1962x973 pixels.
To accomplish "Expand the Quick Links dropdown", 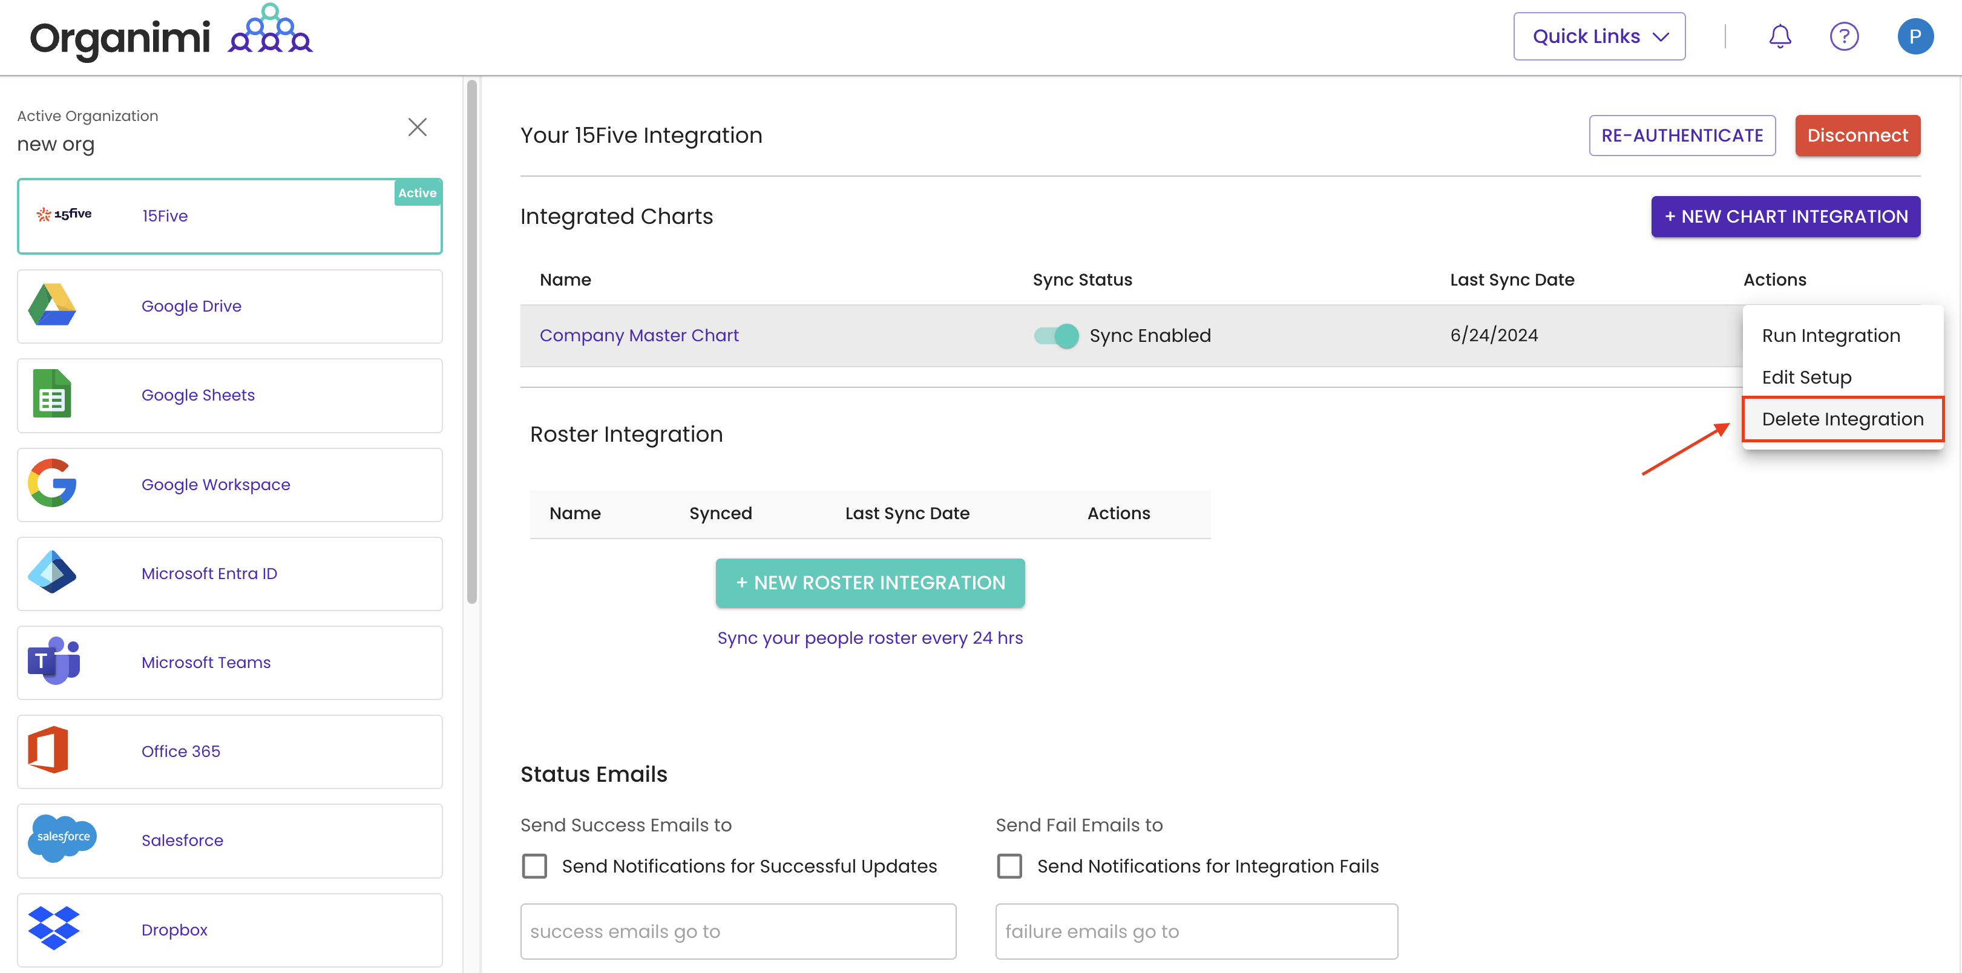I will 1599,36.
